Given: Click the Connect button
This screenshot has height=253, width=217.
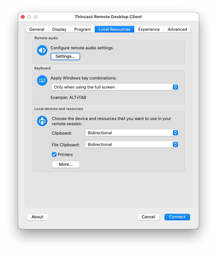Looking at the screenshot, I should 177,217.
